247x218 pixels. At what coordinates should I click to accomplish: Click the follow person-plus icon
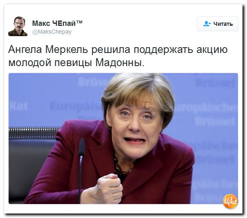[207, 24]
